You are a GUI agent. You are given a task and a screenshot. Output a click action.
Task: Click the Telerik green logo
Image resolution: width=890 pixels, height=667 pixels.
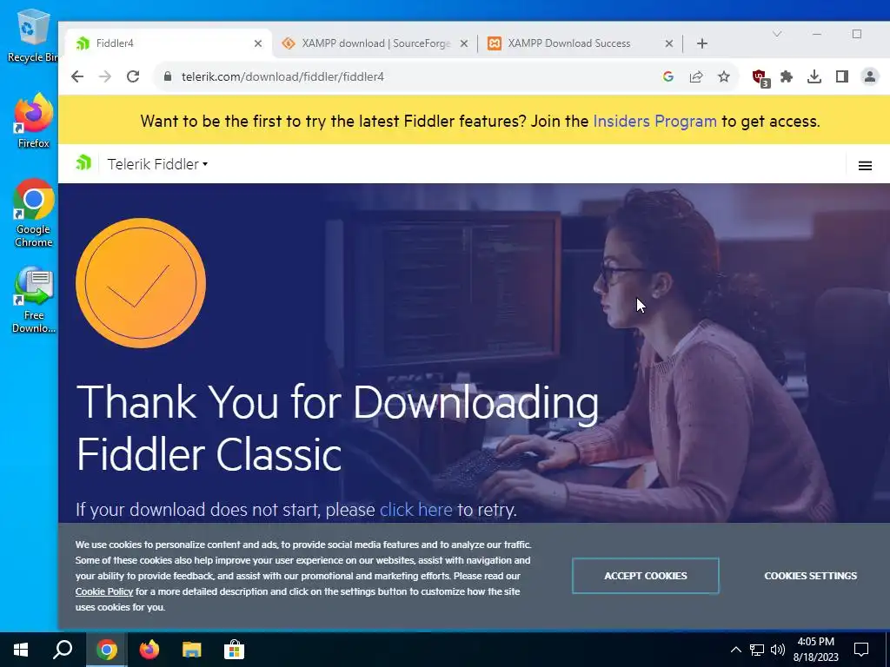(83, 162)
